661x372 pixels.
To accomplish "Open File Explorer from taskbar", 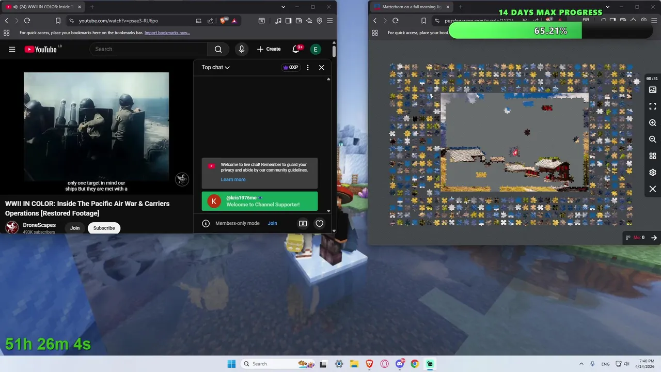I will (x=354, y=364).
